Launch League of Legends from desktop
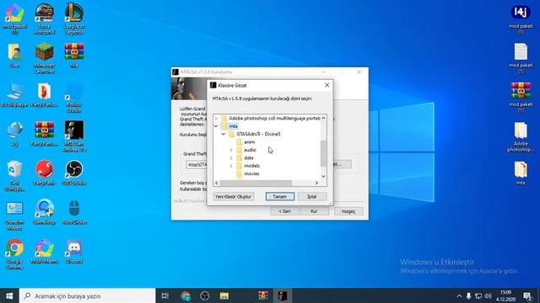Screen dimensions: 540x303 click(74, 19)
